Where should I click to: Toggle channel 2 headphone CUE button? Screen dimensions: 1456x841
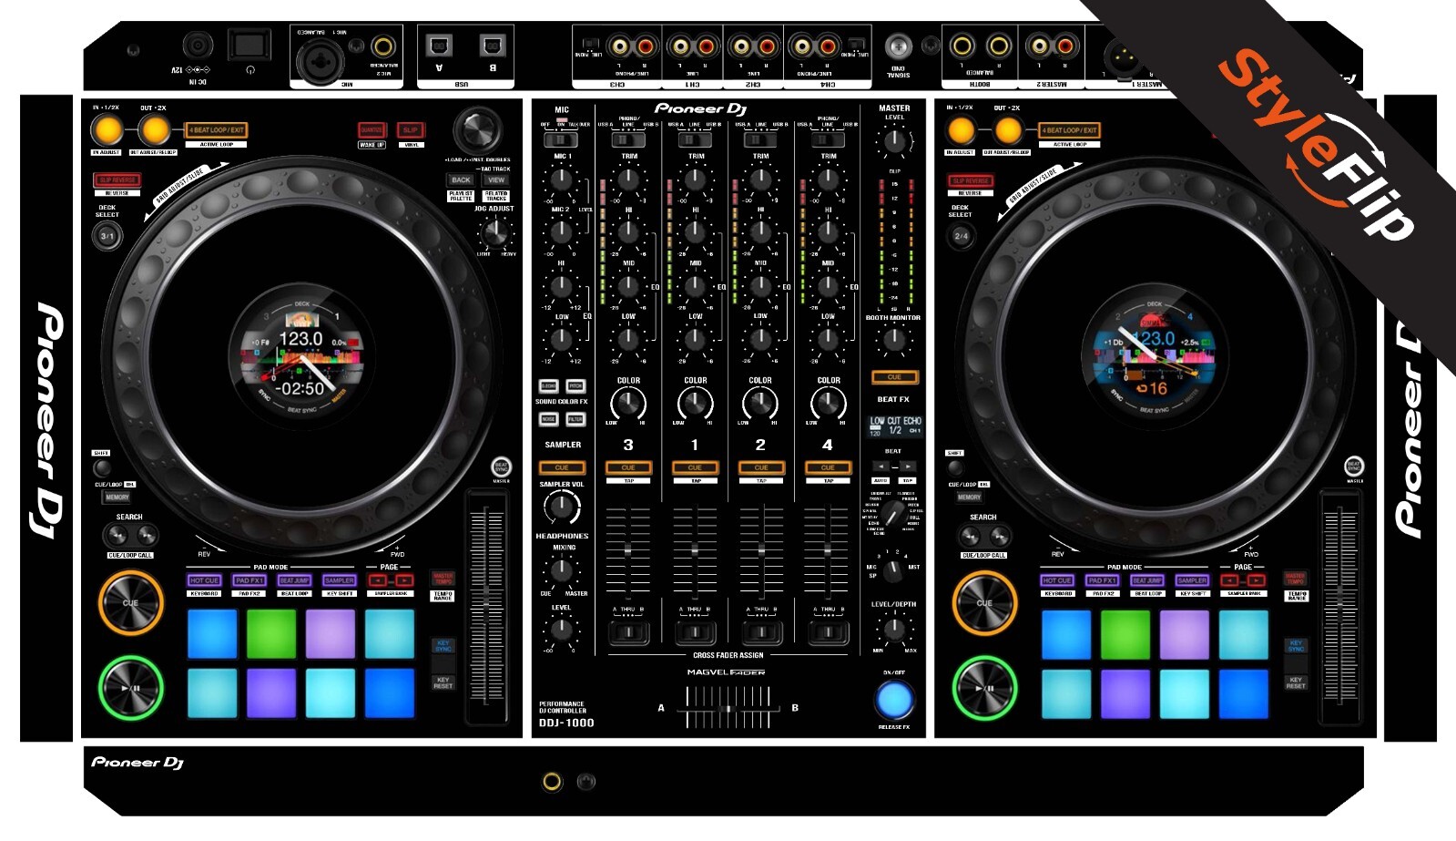click(x=760, y=467)
